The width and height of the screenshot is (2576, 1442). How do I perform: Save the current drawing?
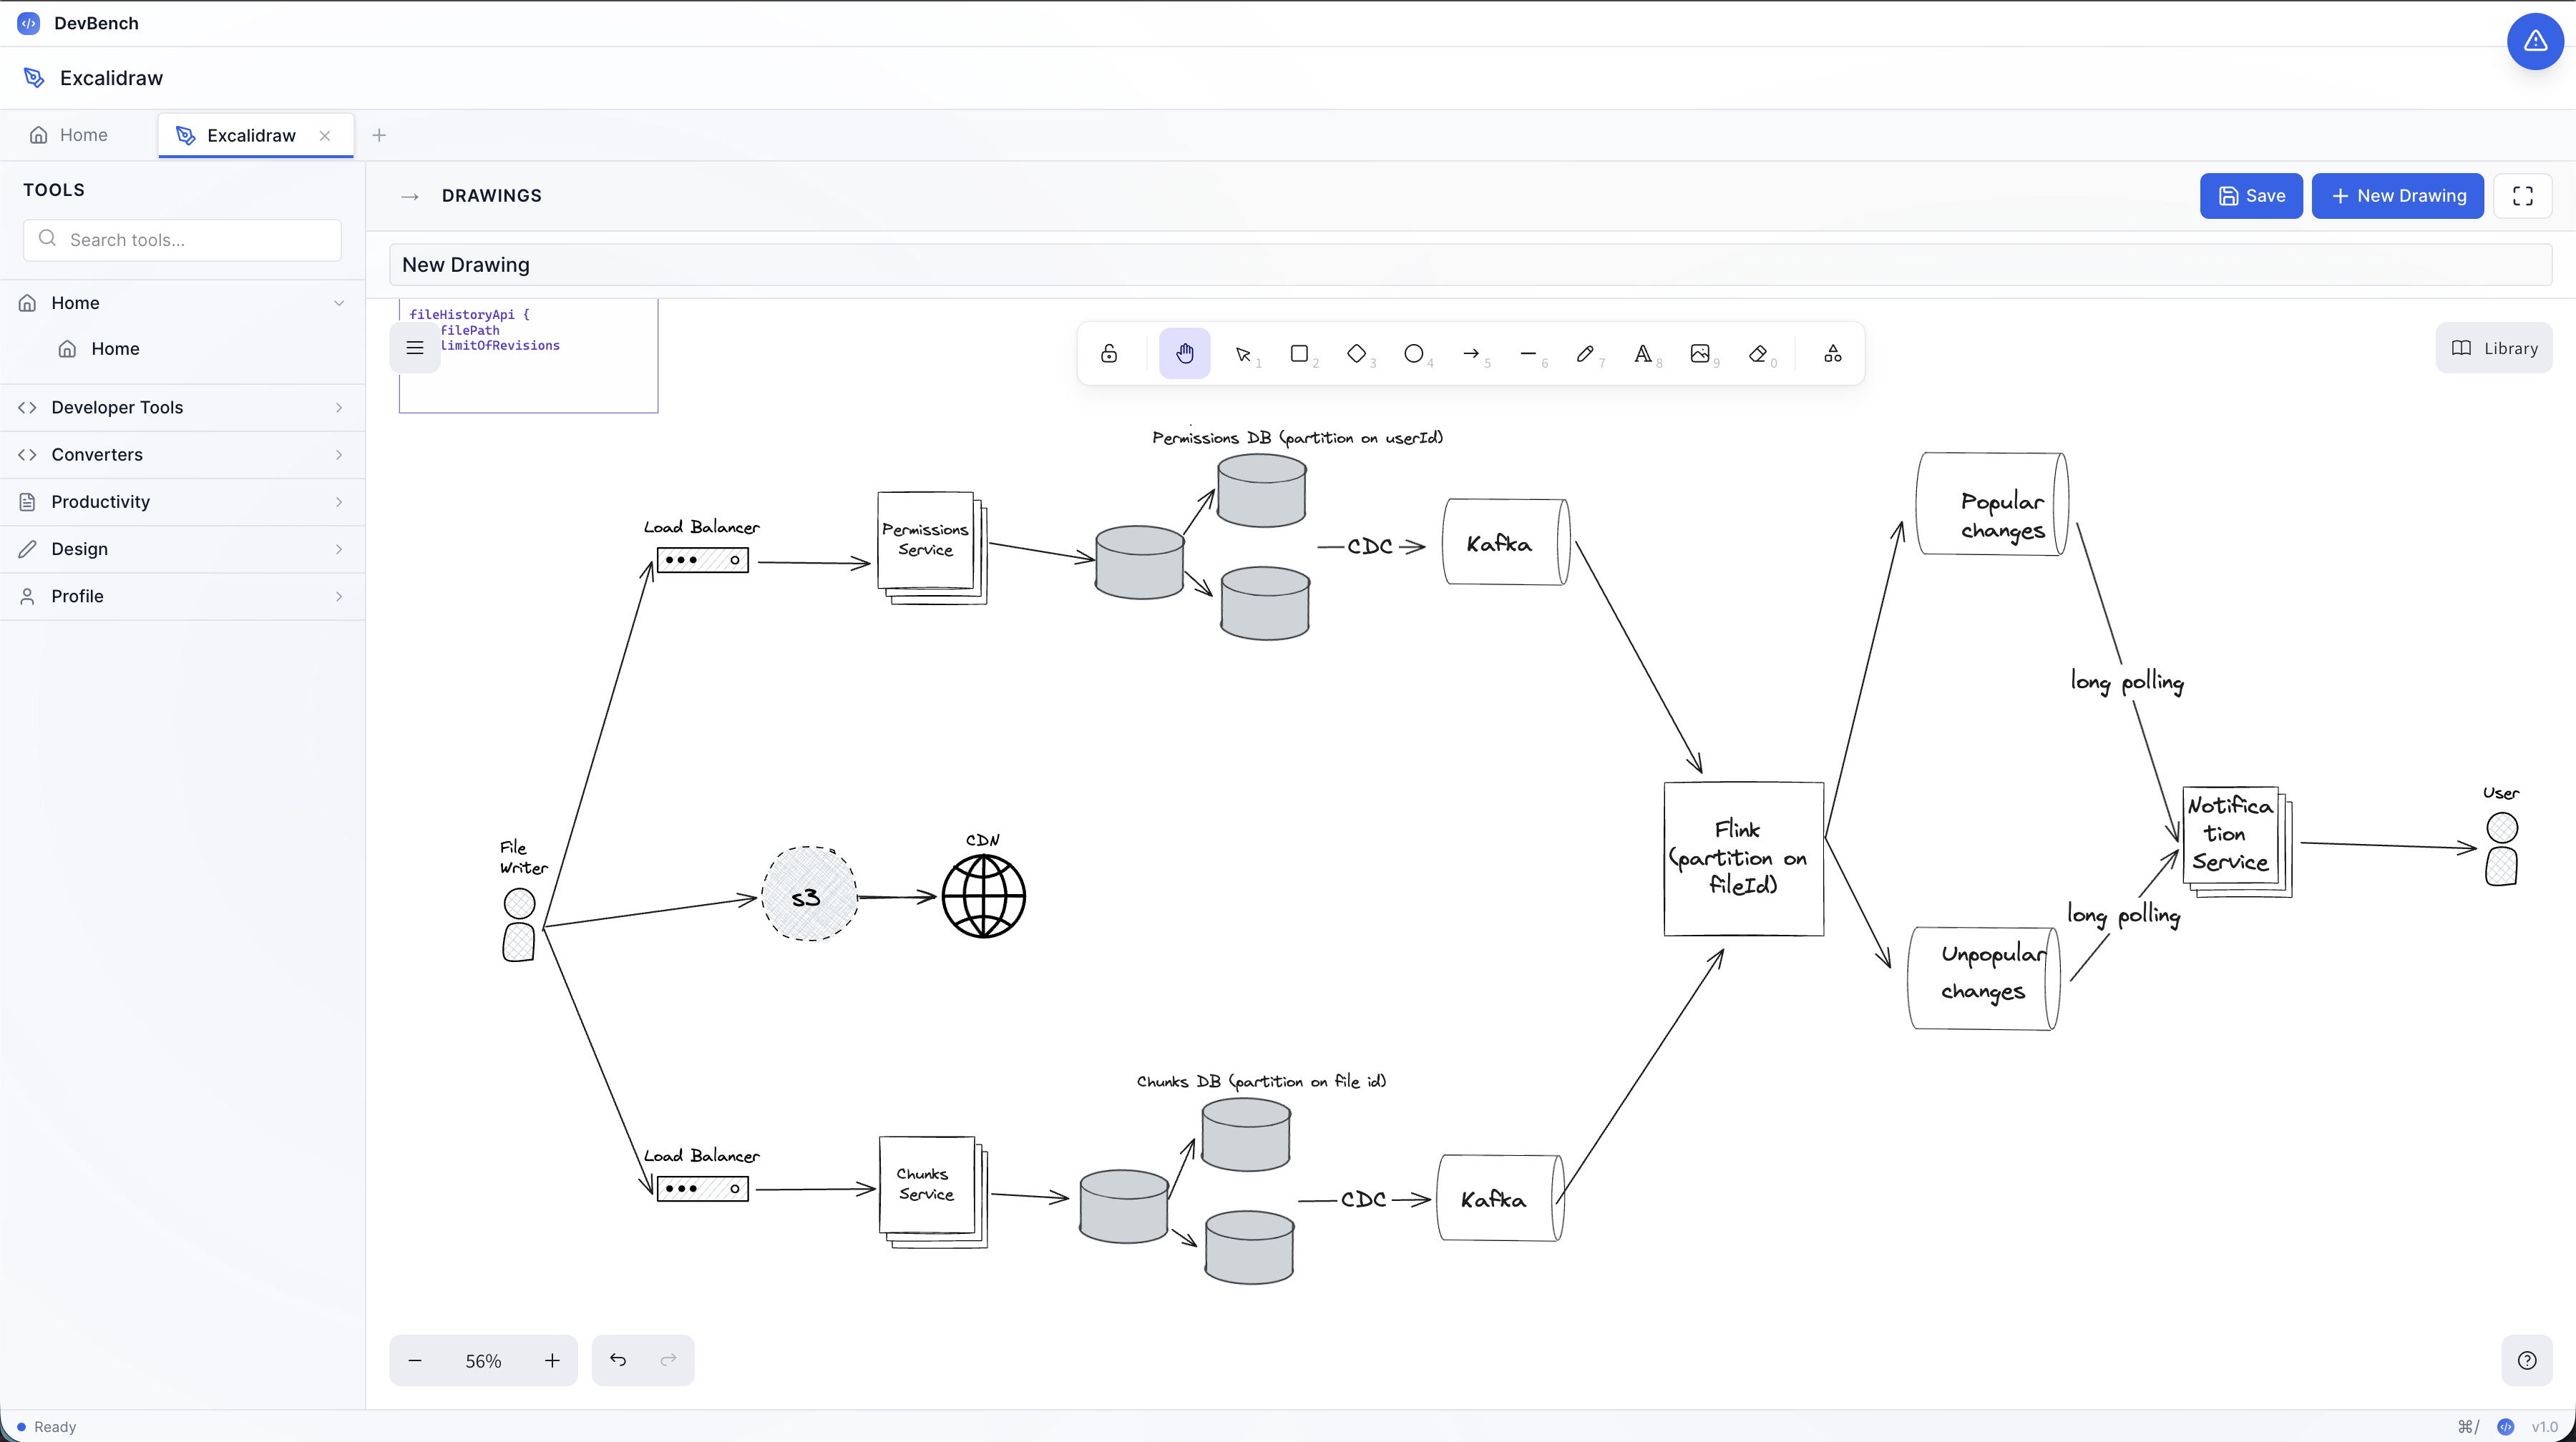2250,195
